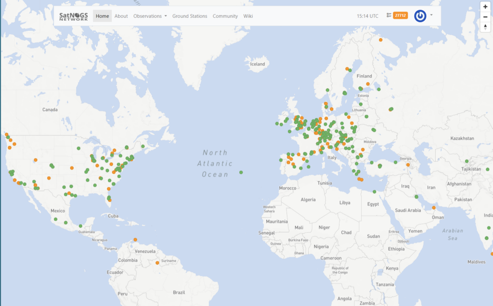Viewport: 493px width, 306px height.
Task: Click the green station marker near Tajikistan
Action: pos(467,161)
